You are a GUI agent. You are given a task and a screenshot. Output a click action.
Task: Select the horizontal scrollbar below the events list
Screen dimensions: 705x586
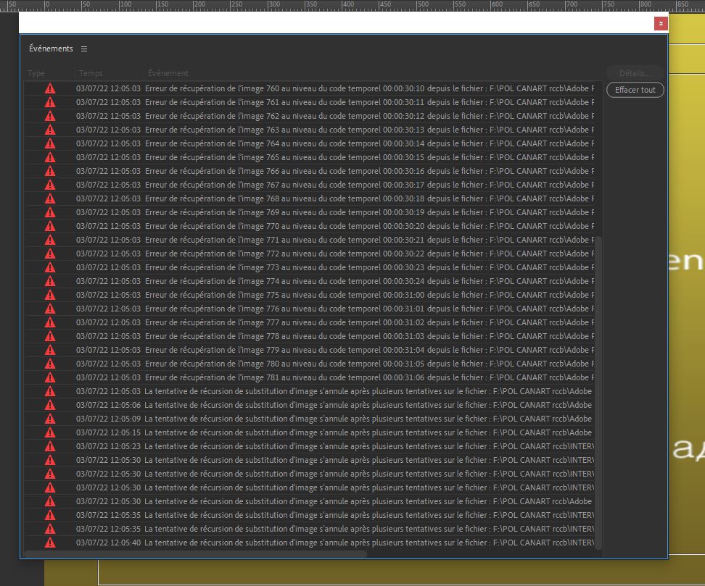tap(196, 554)
